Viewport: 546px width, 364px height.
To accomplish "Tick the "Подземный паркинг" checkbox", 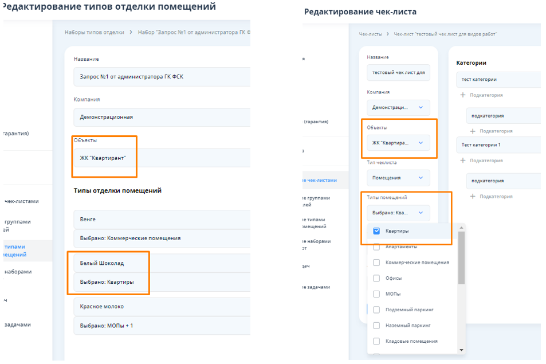I will point(376,310).
